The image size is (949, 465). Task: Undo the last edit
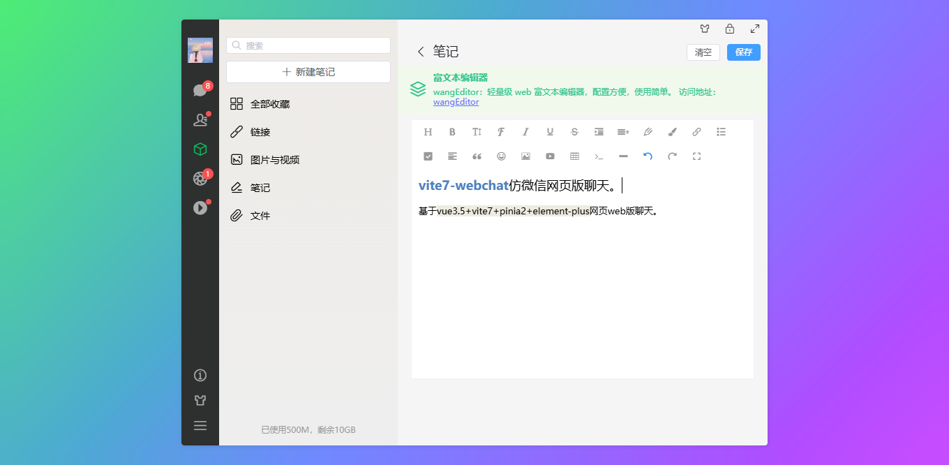pos(648,156)
